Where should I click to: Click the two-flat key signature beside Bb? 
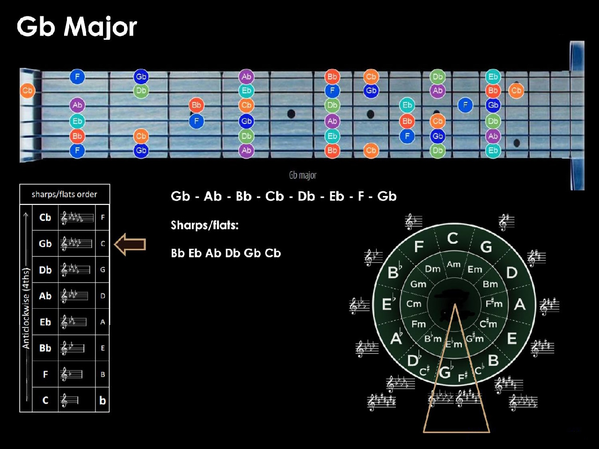pyautogui.click(x=373, y=257)
